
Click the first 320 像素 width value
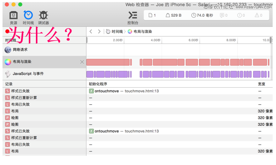(x=265, y=111)
